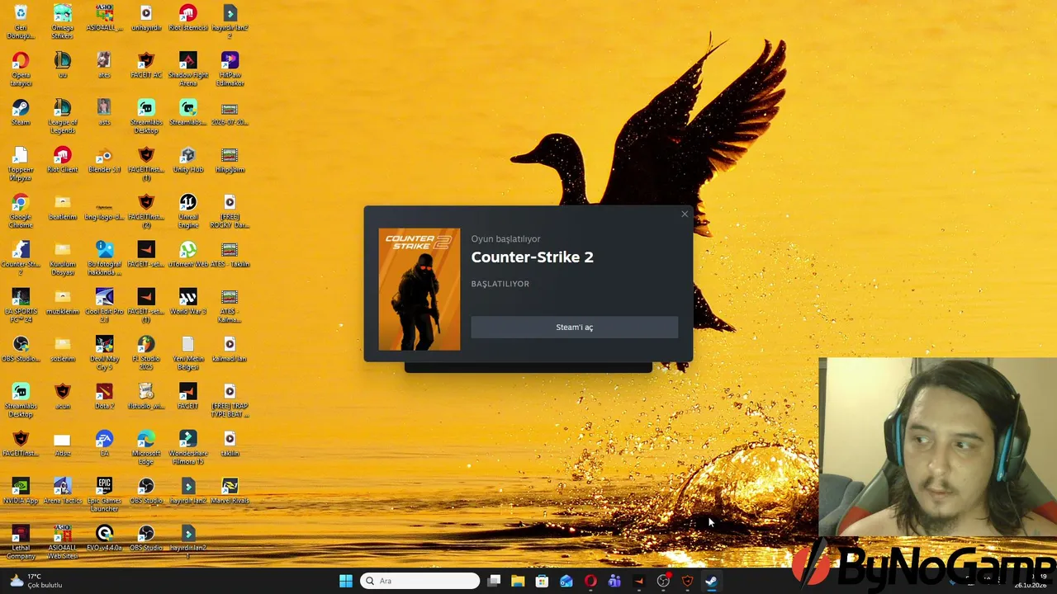The width and height of the screenshot is (1057, 594).
Task: Select the Dota 2 desktop shortcut
Action: coord(104,396)
